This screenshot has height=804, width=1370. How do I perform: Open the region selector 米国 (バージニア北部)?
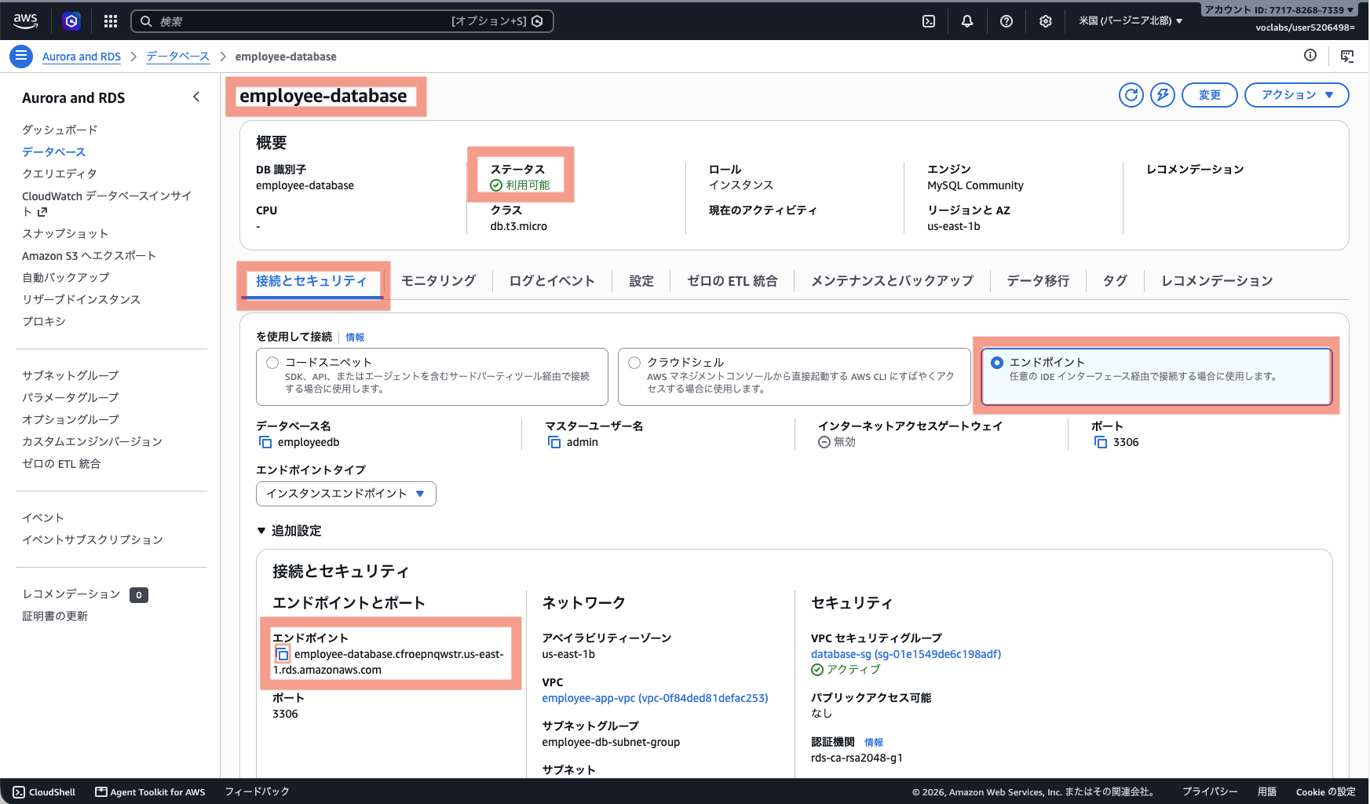pos(1131,21)
